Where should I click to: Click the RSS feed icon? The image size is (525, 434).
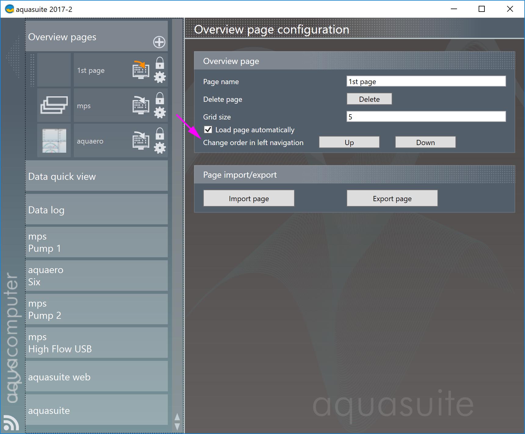[11, 423]
